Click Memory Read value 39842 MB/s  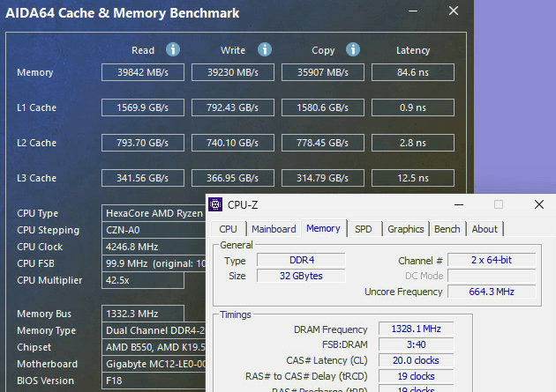(x=143, y=72)
